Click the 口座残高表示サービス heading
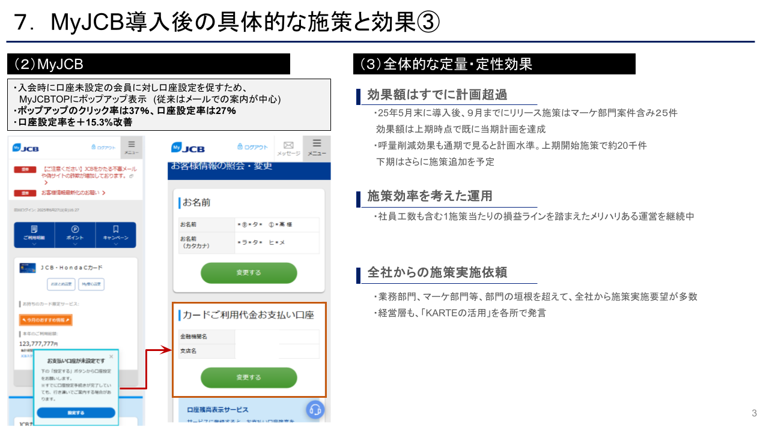This screenshot has height=432, width=769. (x=217, y=410)
